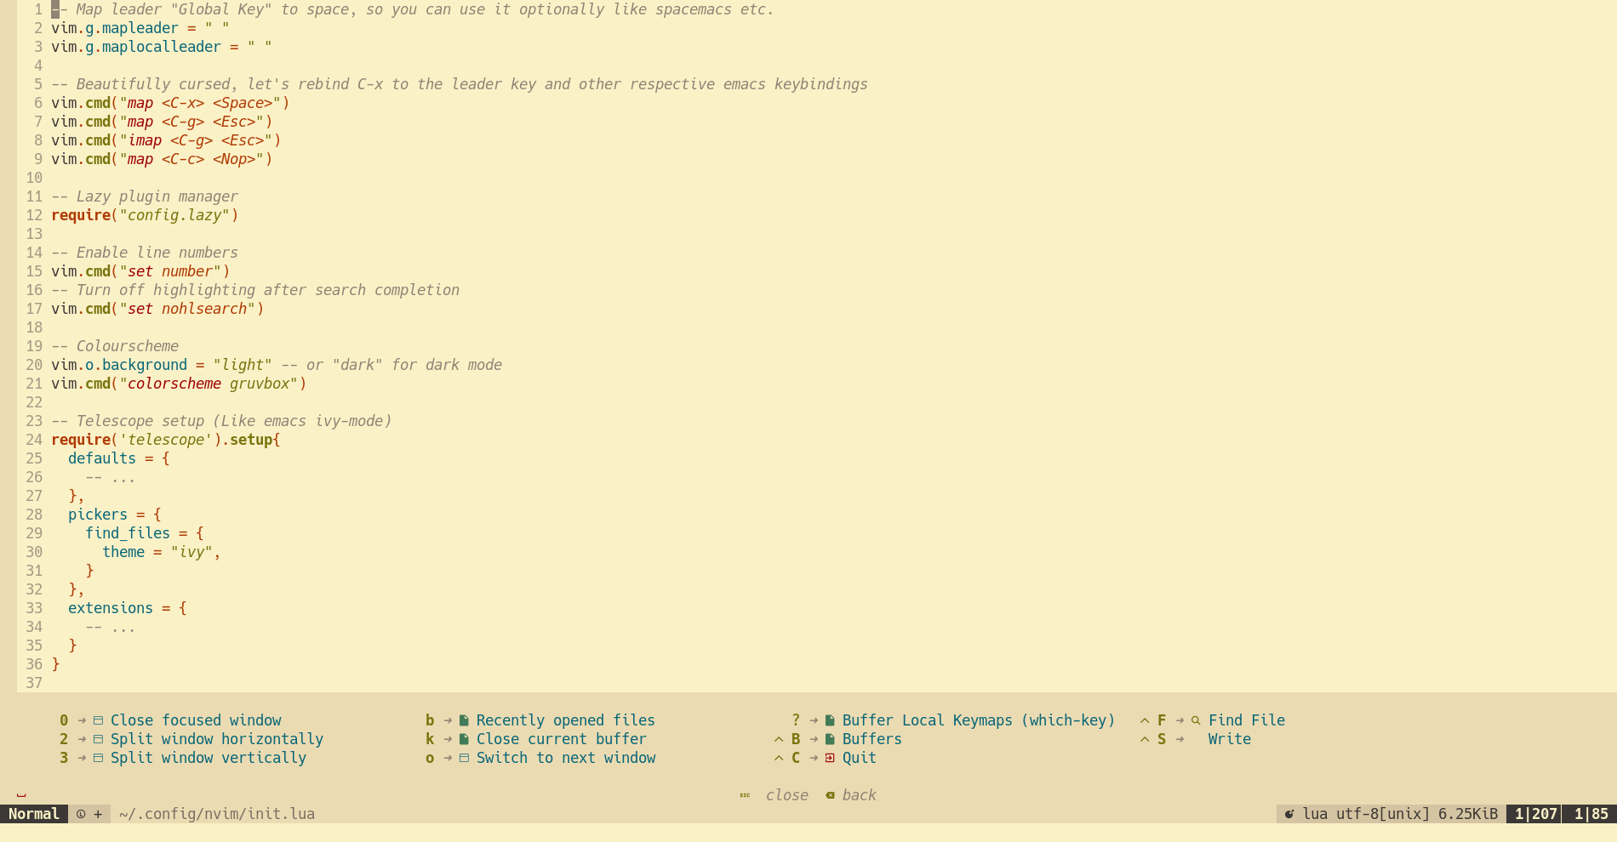Click the utf-8[unix] encoding indicator
The width and height of the screenshot is (1617, 842).
[1383, 814]
